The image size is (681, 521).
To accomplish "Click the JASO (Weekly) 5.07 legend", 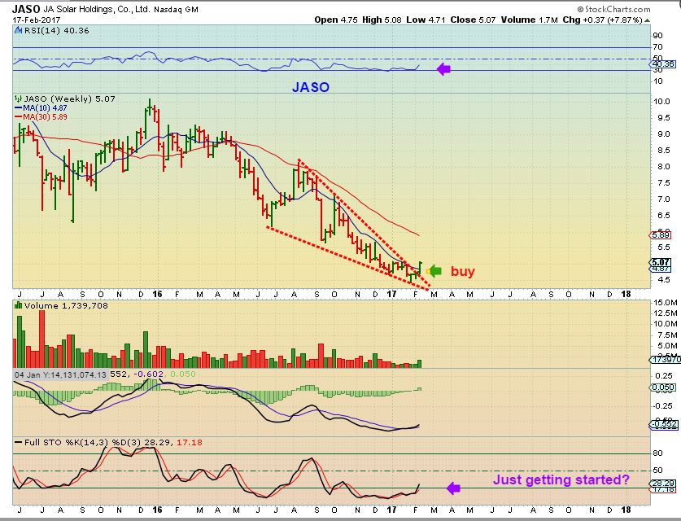I will pos(69,99).
